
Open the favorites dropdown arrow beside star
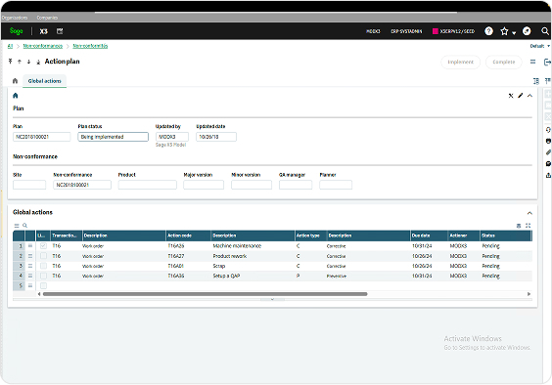(x=514, y=32)
